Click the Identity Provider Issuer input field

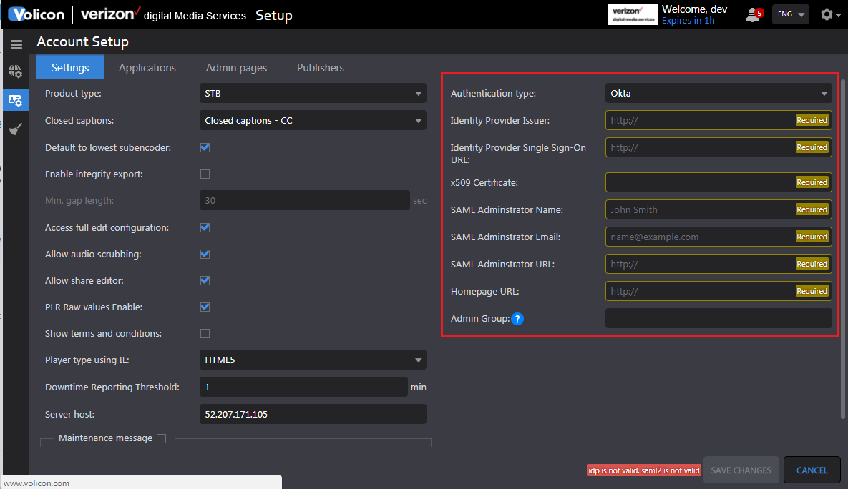pyautogui.click(x=708, y=120)
